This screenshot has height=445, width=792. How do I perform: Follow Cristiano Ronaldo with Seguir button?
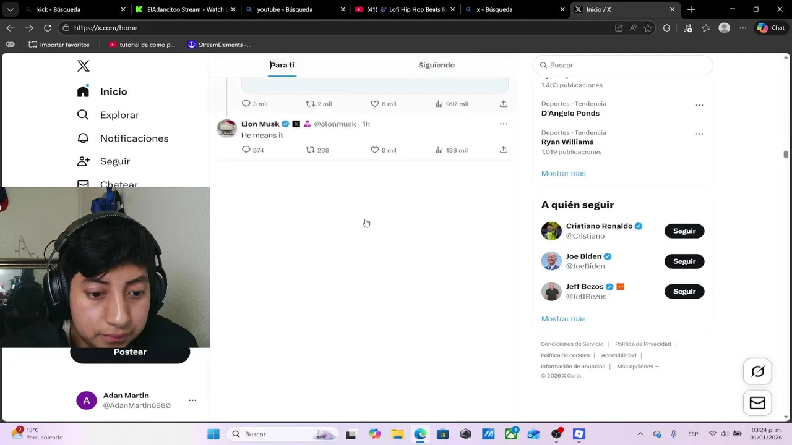tap(684, 231)
